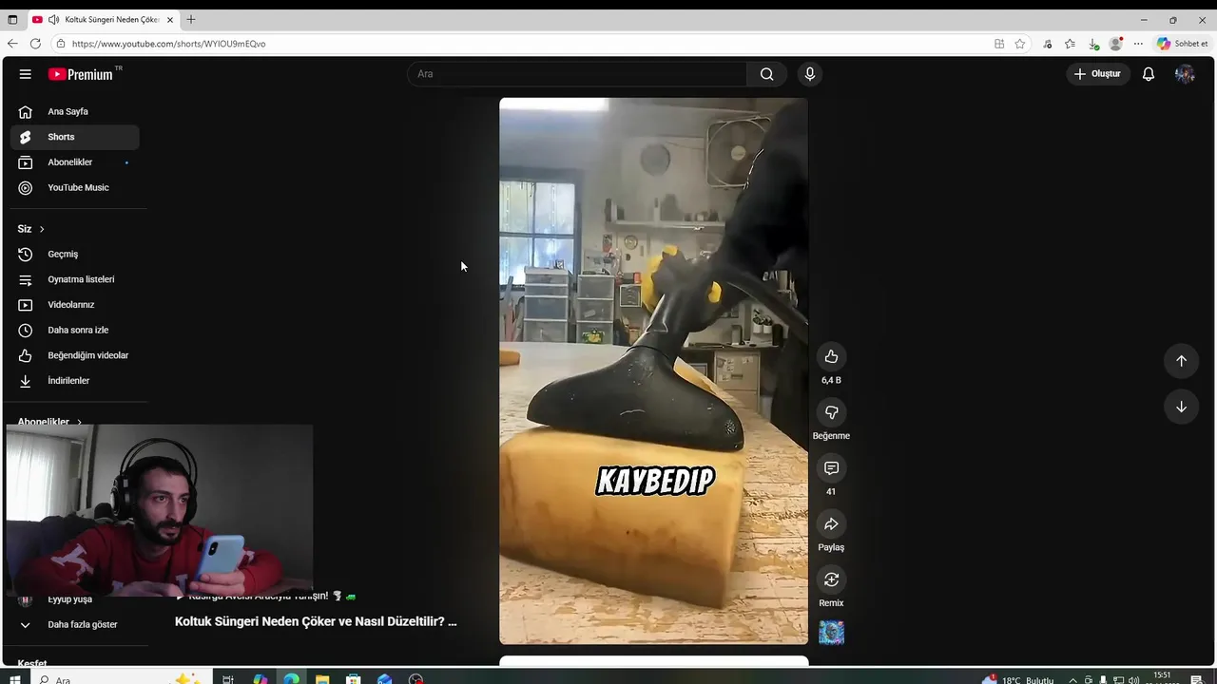The image size is (1217, 684).
Task: Remix this Short
Action: (x=831, y=579)
